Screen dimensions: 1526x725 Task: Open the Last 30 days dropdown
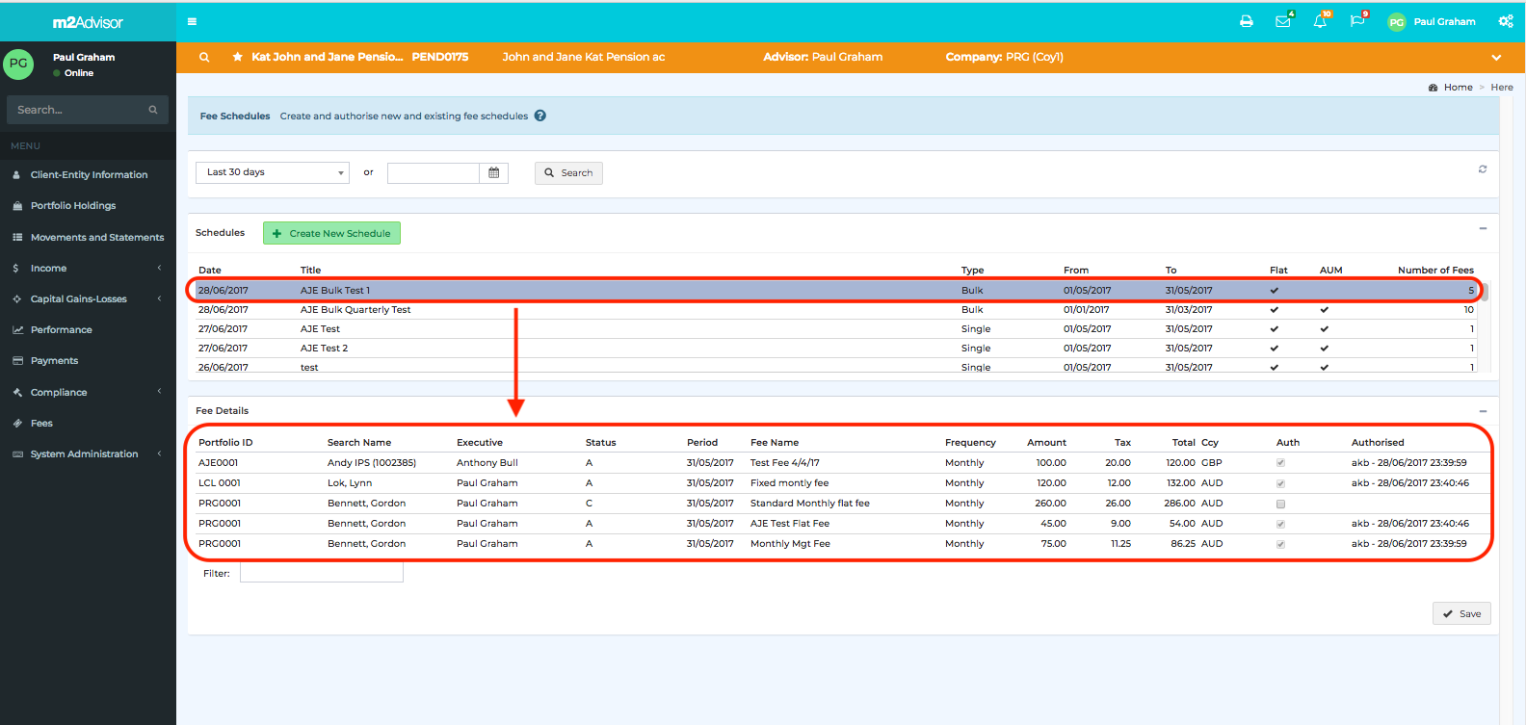[x=273, y=172]
